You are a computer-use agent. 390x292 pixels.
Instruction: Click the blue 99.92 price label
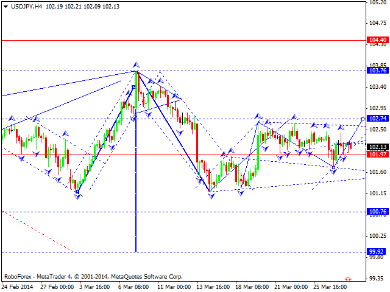click(377, 251)
